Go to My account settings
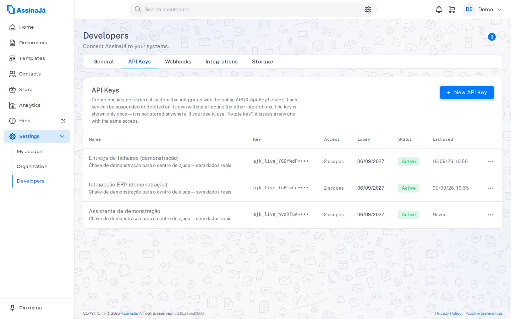The width and height of the screenshot is (511, 319). (31, 152)
